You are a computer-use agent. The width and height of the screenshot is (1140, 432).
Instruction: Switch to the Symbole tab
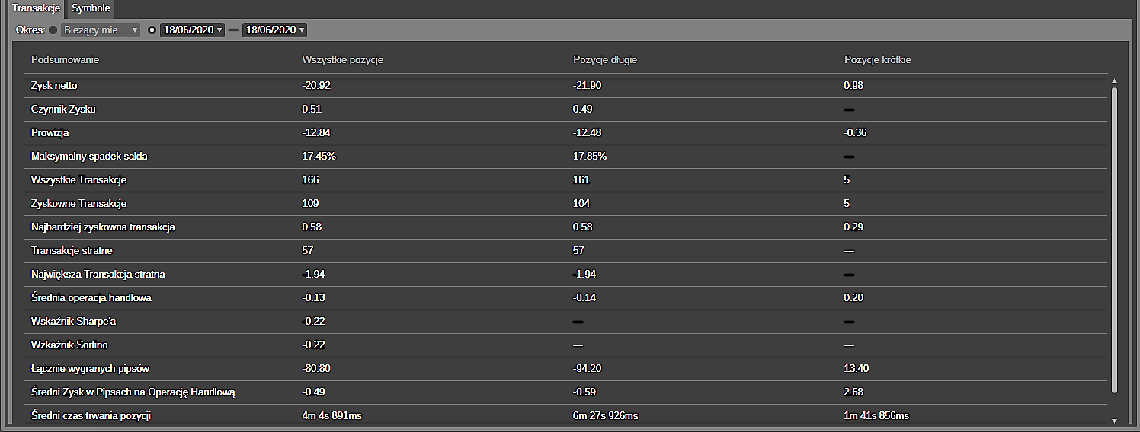[x=91, y=8]
